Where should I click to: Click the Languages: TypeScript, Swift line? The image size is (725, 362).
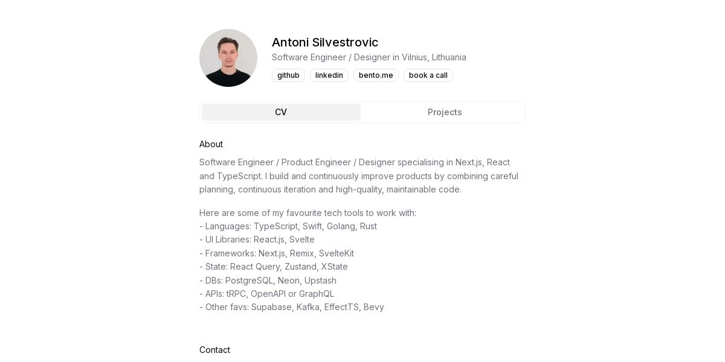288,226
